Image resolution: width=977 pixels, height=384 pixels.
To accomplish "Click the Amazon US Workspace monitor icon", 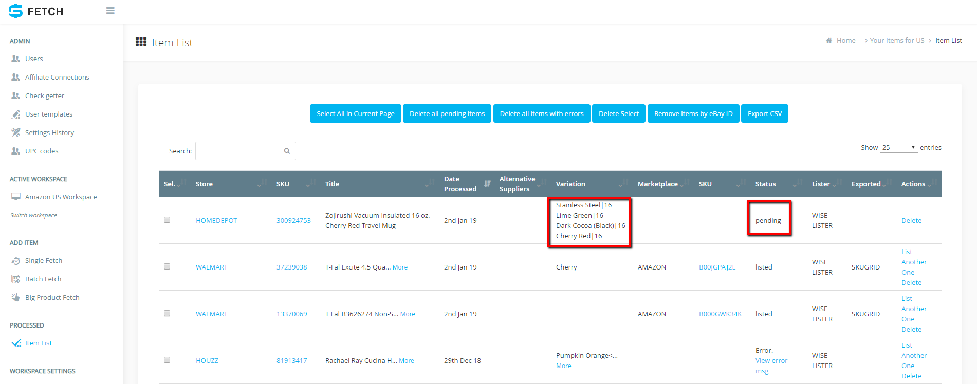I will (16, 197).
